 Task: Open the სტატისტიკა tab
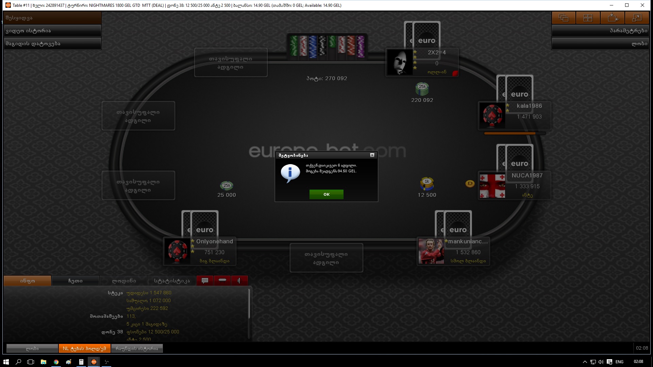pyautogui.click(x=172, y=281)
